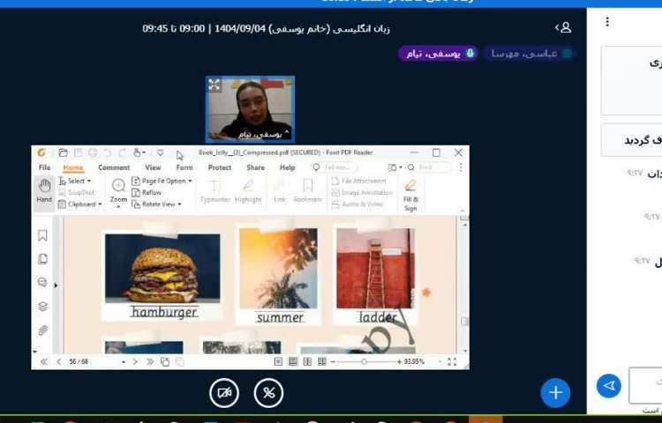The image size is (662, 423).
Task: Switch to continuous page view mode
Action: click(292, 361)
